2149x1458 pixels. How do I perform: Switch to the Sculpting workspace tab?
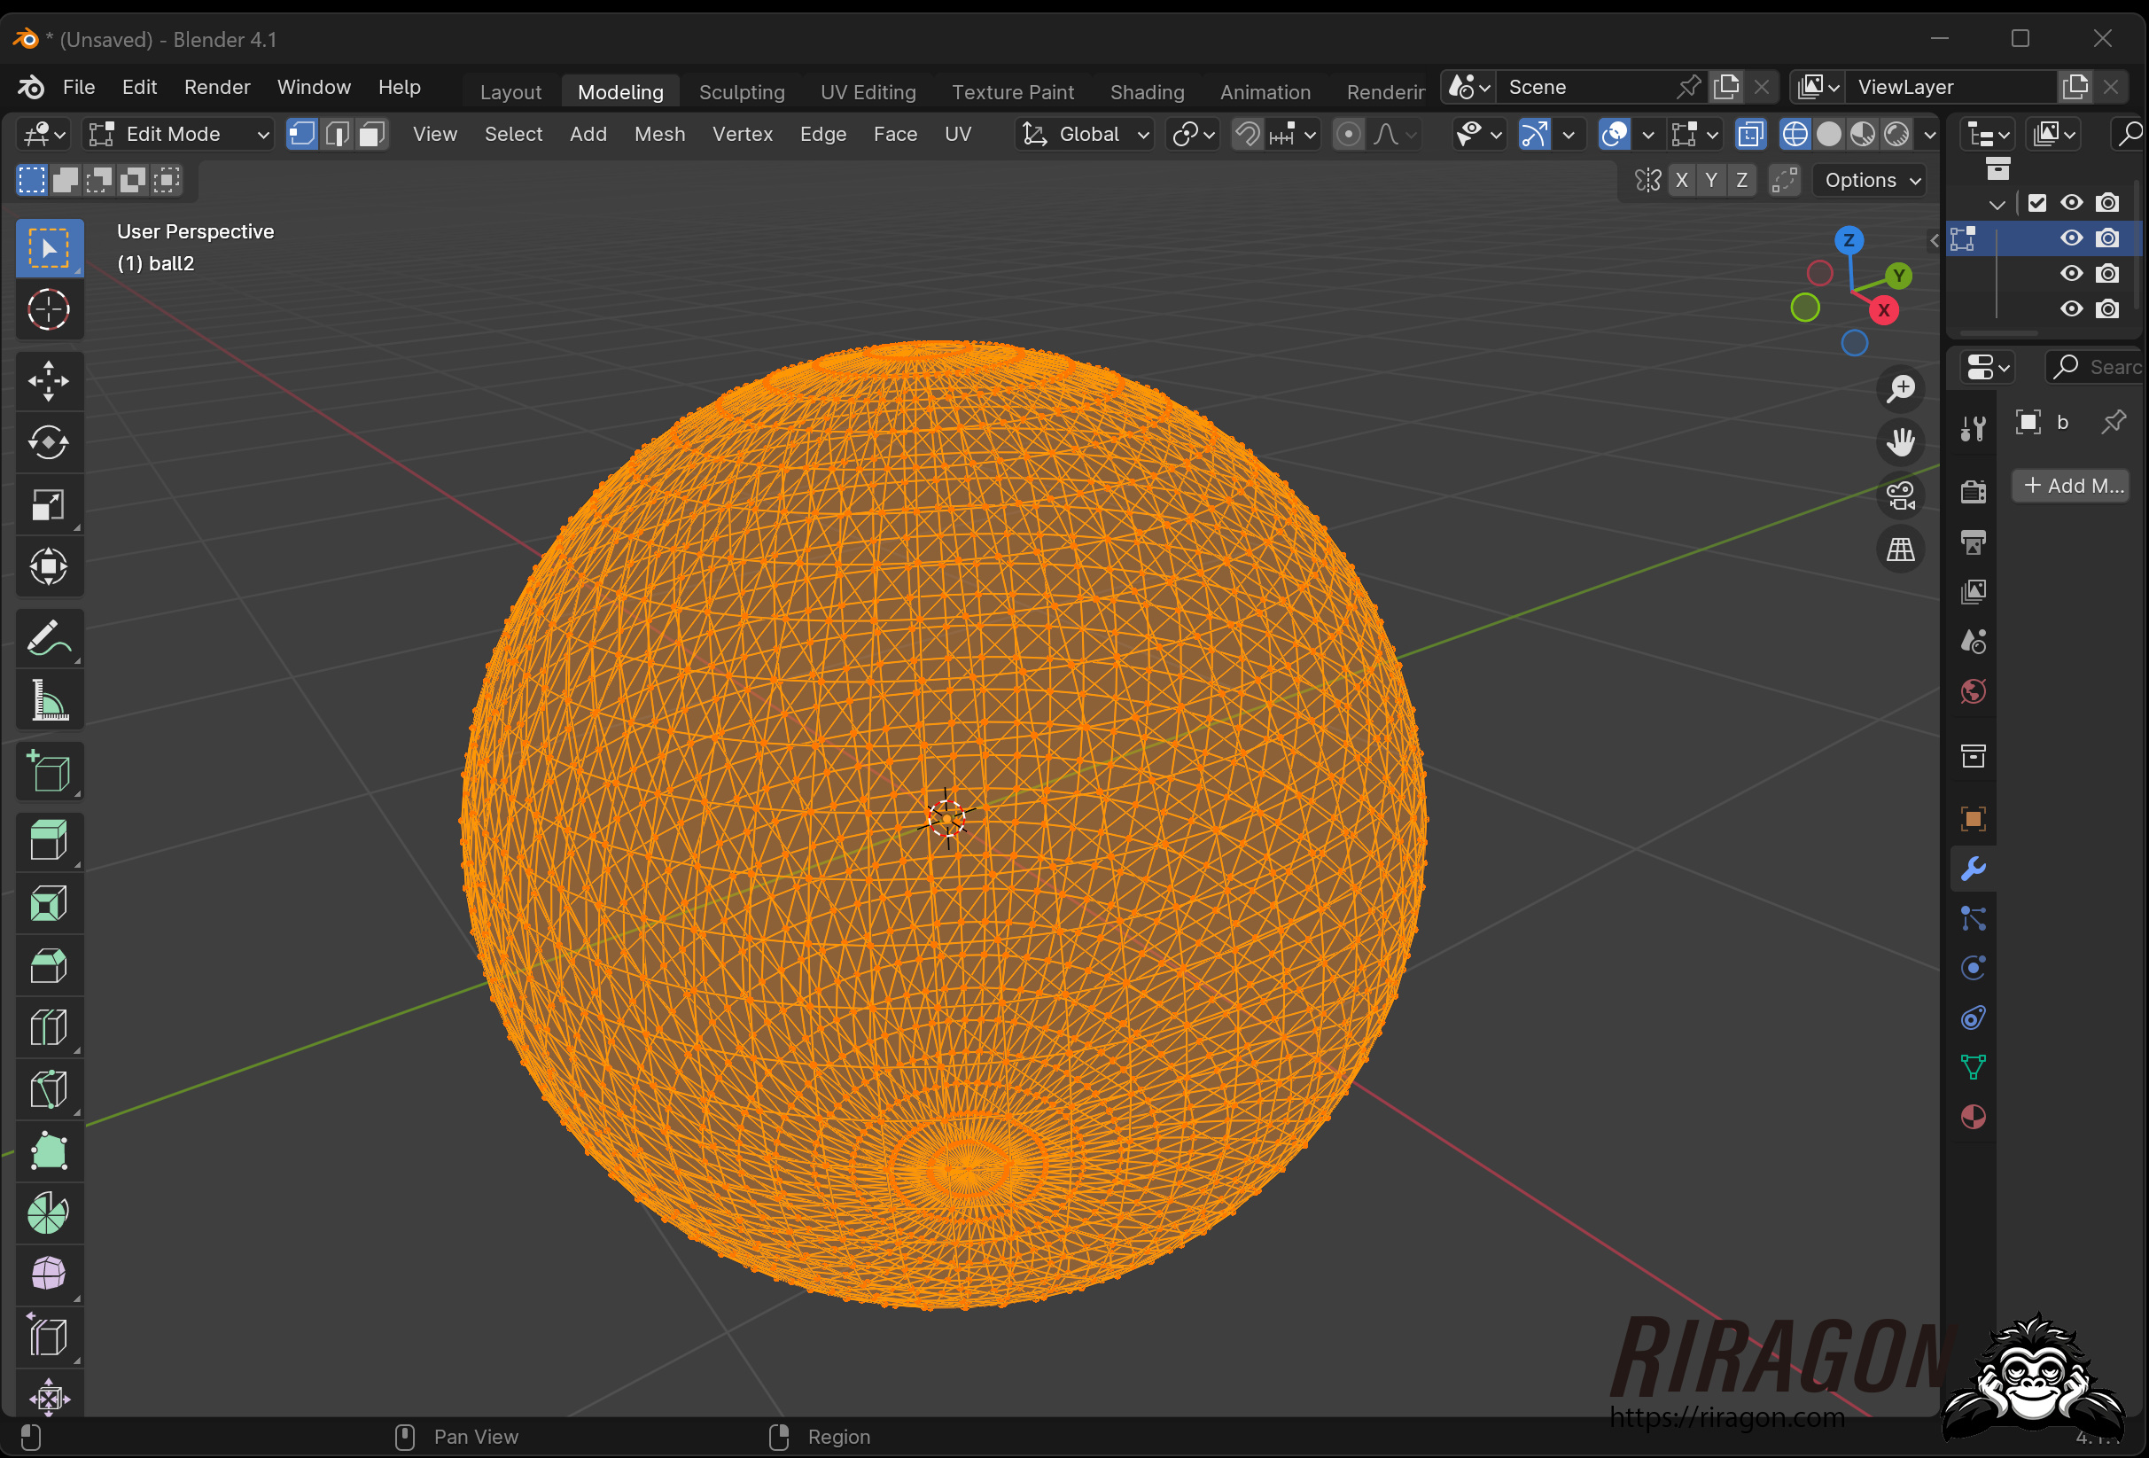(741, 91)
